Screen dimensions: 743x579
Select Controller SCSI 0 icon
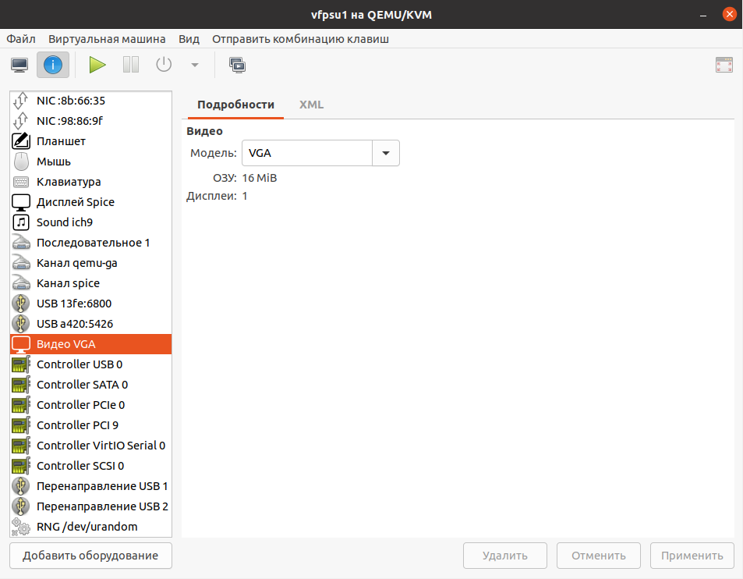click(21, 466)
